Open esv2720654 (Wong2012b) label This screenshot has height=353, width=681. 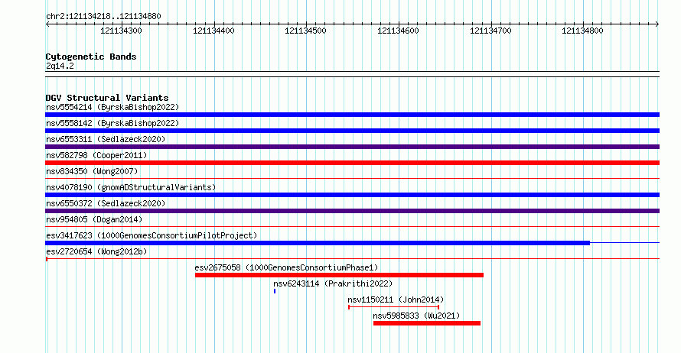click(96, 251)
